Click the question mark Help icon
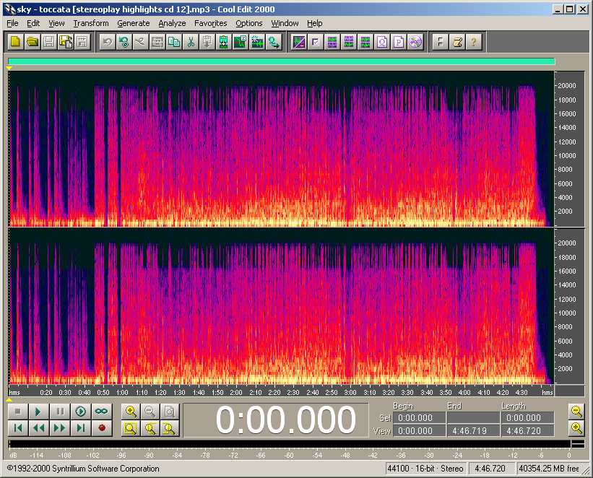This screenshot has height=478, width=593. point(473,42)
